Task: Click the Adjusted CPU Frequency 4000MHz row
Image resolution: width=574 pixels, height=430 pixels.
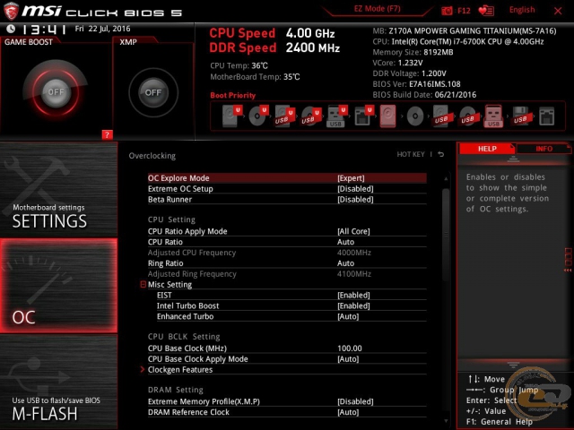Action: (287, 253)
